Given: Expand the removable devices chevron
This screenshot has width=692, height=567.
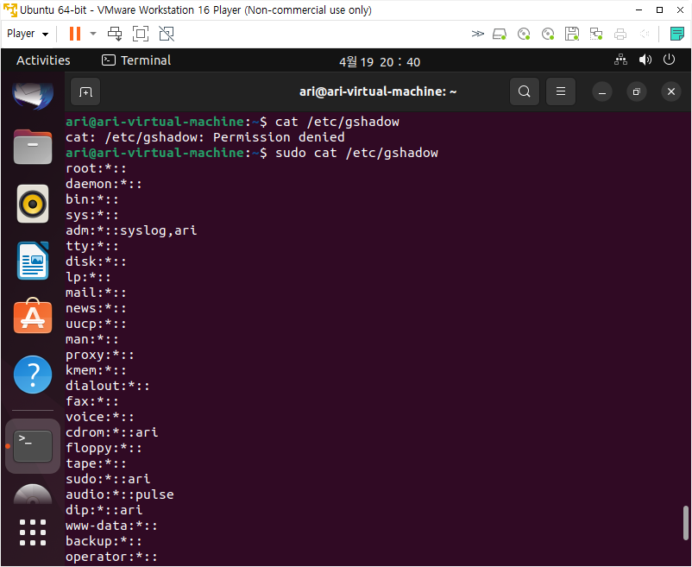Looking at the screenshot, I should coord(477,34).
